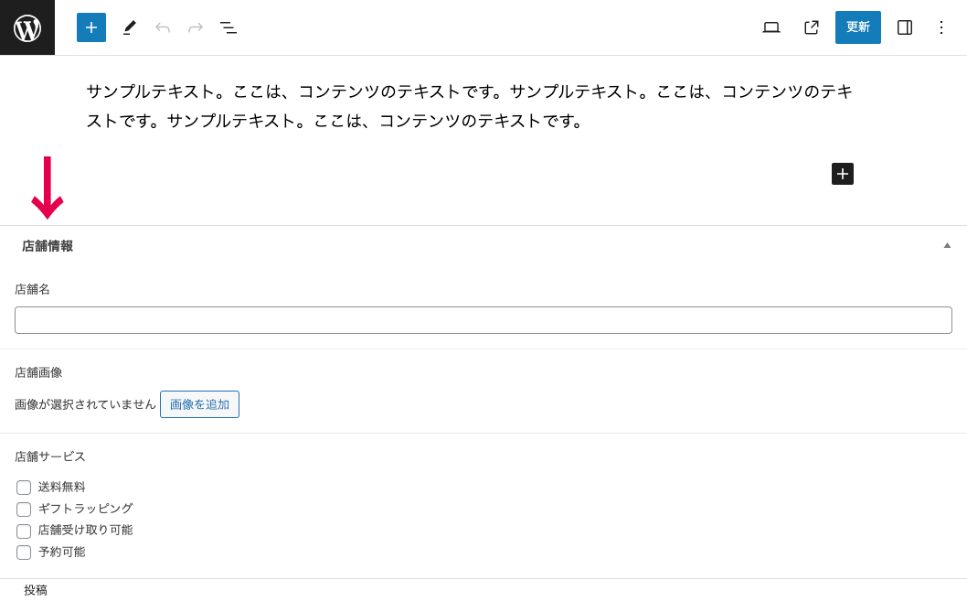Click the Redo arrow icon
This screenshot has width=967, height=601.
coord(195,27)
